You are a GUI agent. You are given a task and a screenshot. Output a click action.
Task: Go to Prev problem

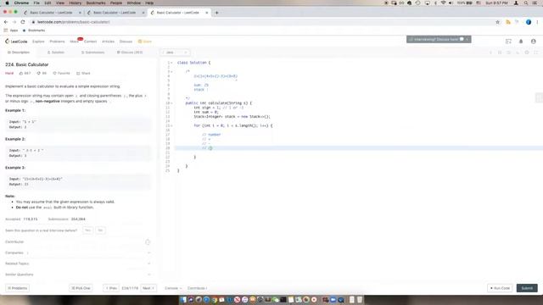pyautogui.click(x=111, y=288)
